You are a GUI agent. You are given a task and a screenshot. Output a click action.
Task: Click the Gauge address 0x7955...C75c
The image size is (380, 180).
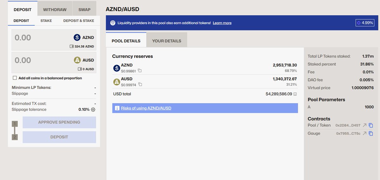[x=348, y=134]
